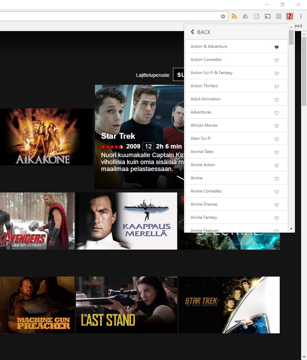The image size is (307, 360).
Task: Favorite Anime Dramas using its heart
Action: point(277,205)
